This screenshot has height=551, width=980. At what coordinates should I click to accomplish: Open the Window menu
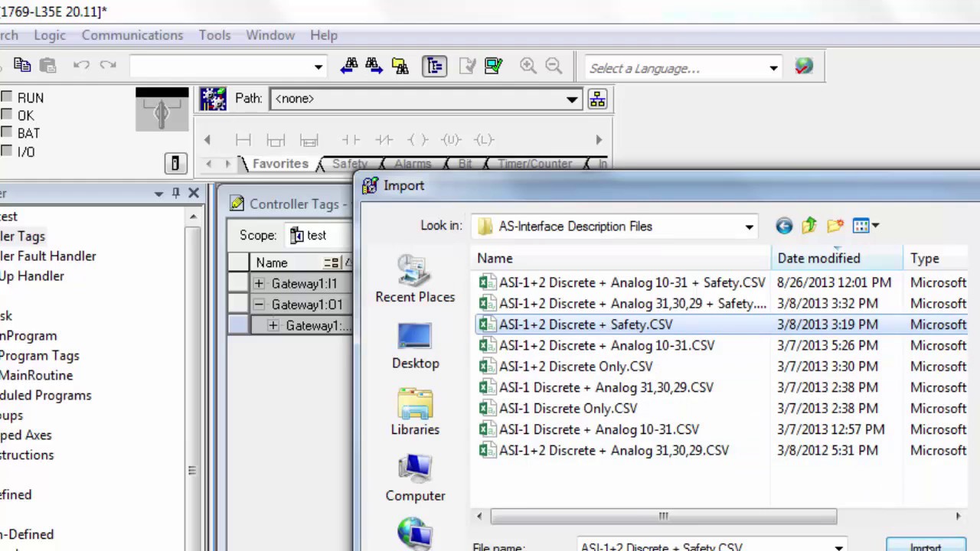pos(270,35)
